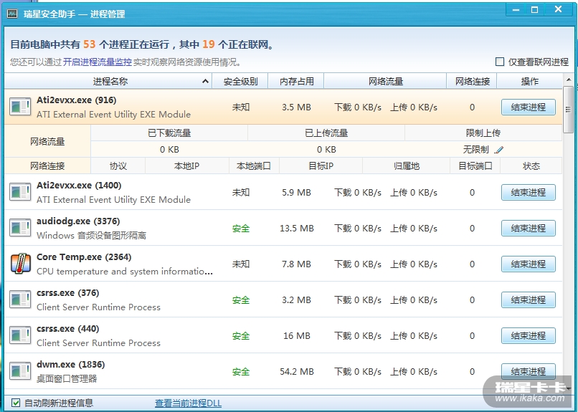Click the audiodg.exe process icon
The width and height of the screenshot is (578, 412).
coord(20,228)
